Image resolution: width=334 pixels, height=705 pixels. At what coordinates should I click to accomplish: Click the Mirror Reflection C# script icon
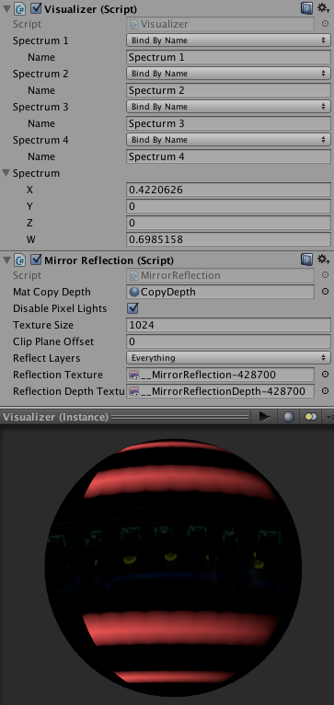click(x=19, y=260)
